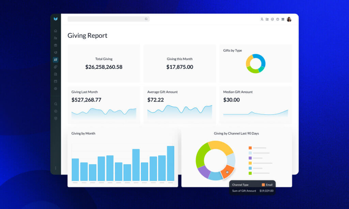This screenshot has width=349, height=209.
Task: Click inside the top search bar
Action: (108, 19)
